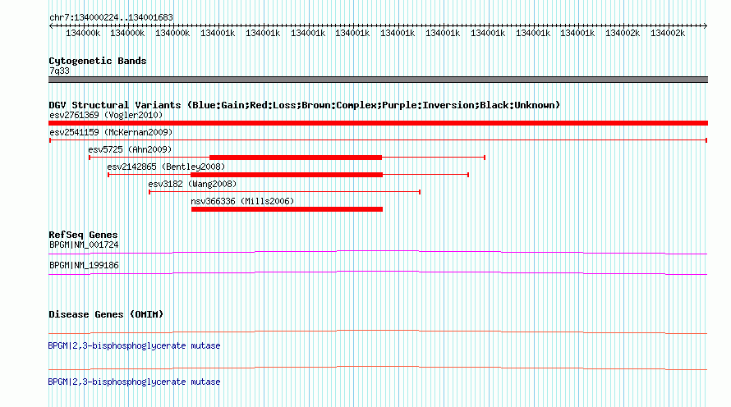
Task: Click the thin red esv2541159 variant line
Action: click(378, 140)
